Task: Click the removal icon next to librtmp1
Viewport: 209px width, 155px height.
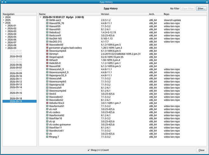Action: tap(47, 54)
